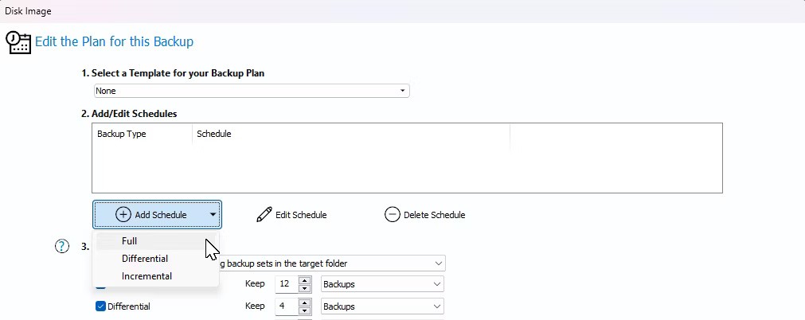The image size is (805, 320).
Task: Pick Incremental from the Add Schedule menu
Action: click(147, 276)
